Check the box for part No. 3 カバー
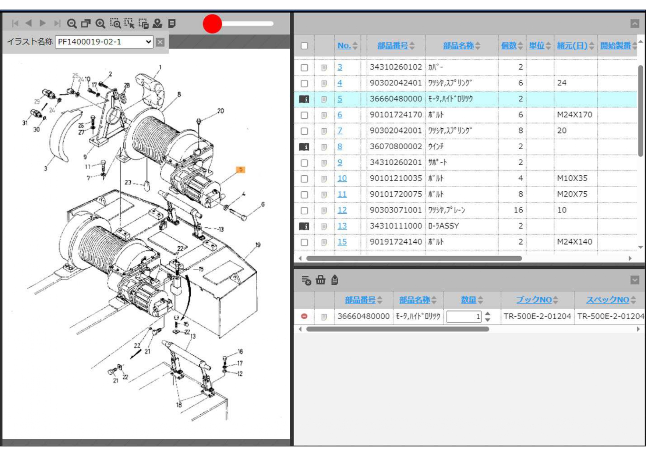The height and width of the screenshot is (456, 646). pos(304,68)
